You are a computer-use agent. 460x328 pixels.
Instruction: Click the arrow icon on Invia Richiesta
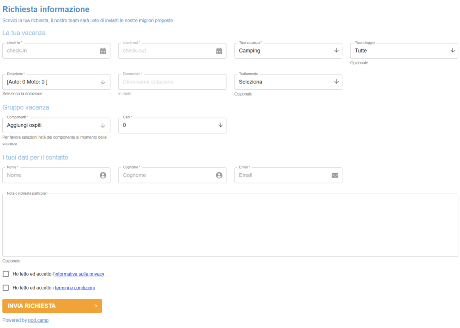tap(95, 306)
